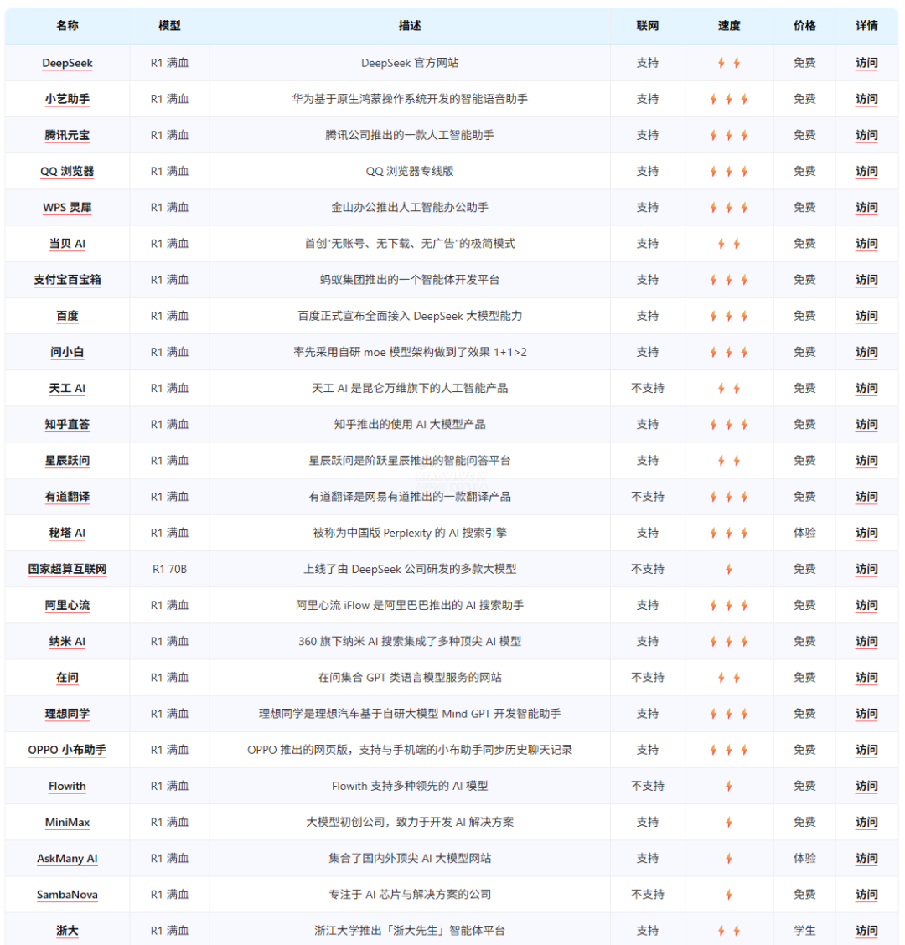Click the lightning speed icon in 国家超算互联网 row
The width and height of the screenshot is (905, 945).
coord(729,569)
